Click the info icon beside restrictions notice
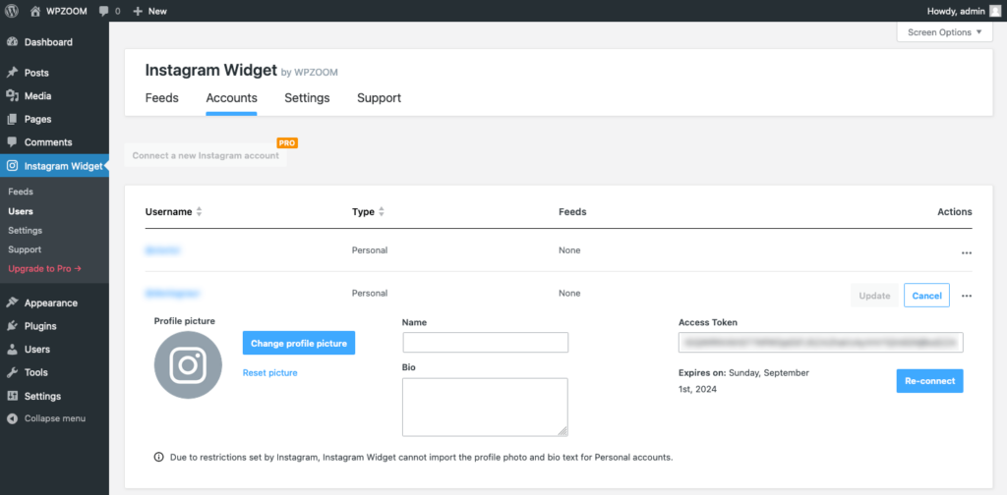Screen dimensions: 1007x495 158,458
